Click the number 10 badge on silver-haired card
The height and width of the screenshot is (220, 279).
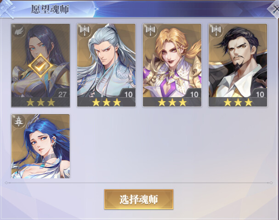[128, 94]
